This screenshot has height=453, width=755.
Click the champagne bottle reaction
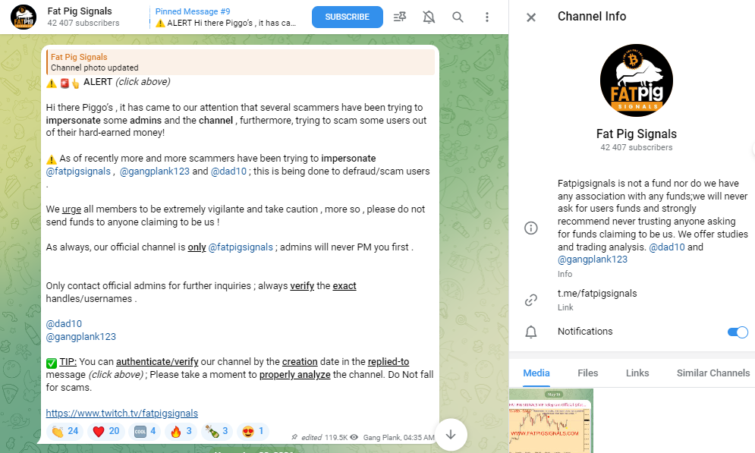(x=216, y=431)
